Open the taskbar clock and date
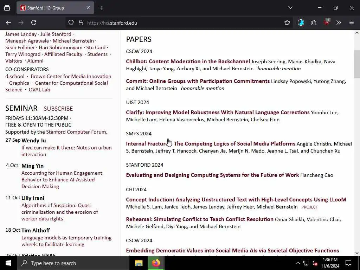 click(x=330, y=263)
